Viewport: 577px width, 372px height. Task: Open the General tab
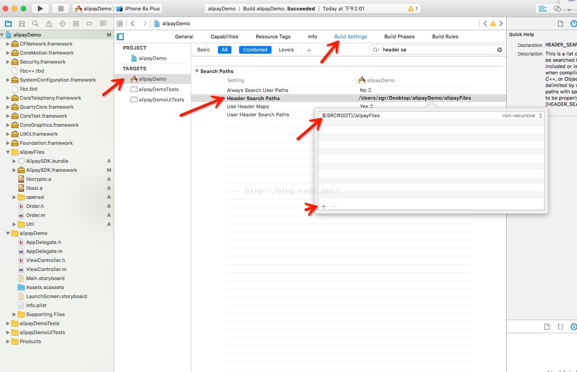(184, 37)
